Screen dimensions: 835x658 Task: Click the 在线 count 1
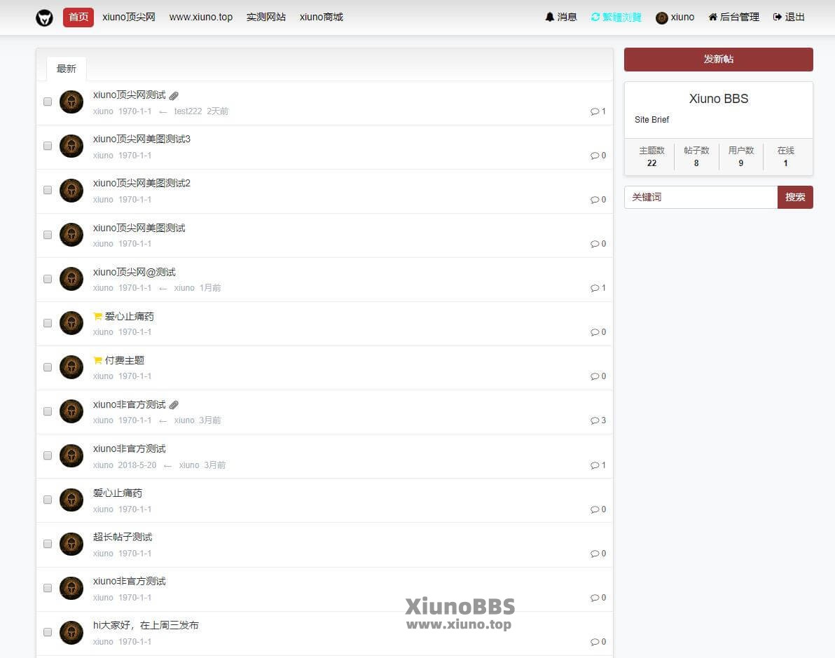click(785, 163)
